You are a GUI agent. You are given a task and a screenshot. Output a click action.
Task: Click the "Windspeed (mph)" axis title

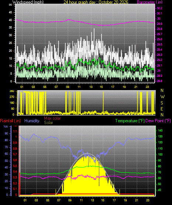(28, 2)
